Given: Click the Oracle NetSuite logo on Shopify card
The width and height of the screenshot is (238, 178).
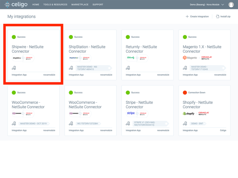Looking at the screenshot, I should pyautogui.click(x=204, y=113).
